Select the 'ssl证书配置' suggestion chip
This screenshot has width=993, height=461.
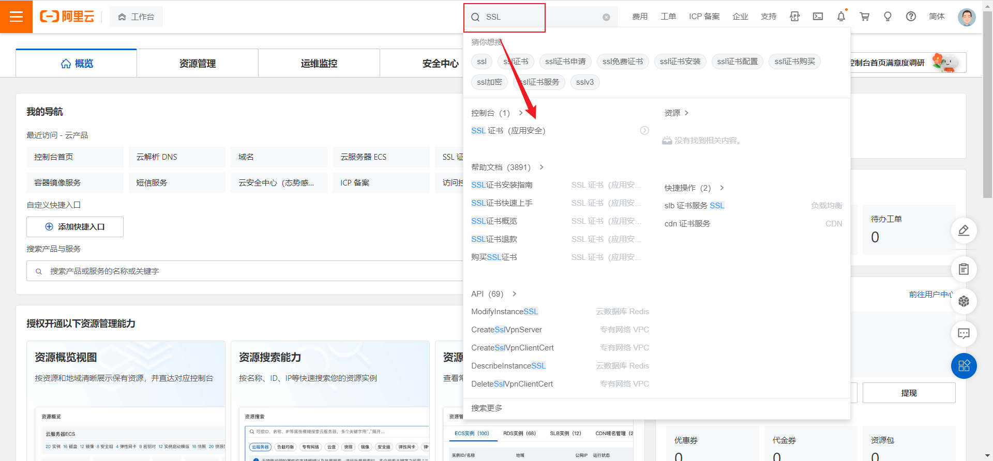click(x=737, y=62)
